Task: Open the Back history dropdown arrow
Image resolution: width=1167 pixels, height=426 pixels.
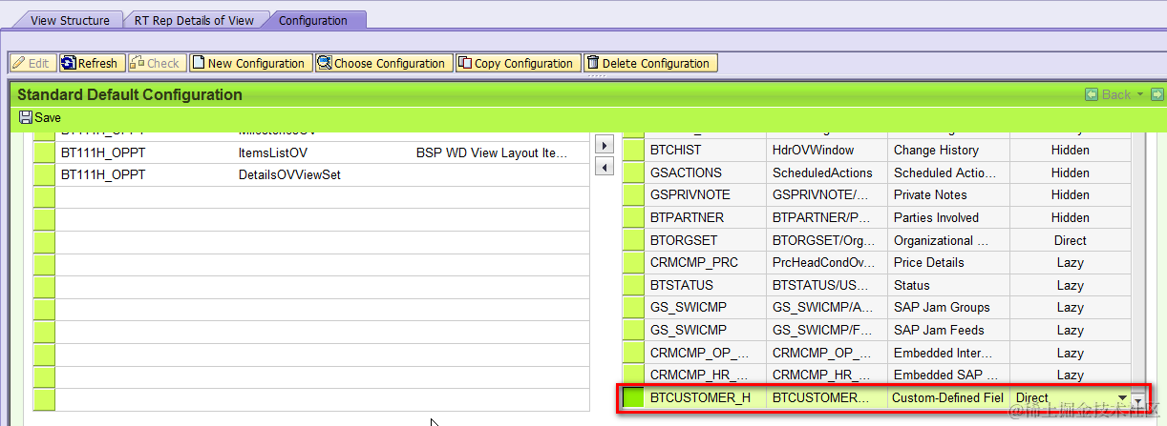Action: (x=1139, y=94)
